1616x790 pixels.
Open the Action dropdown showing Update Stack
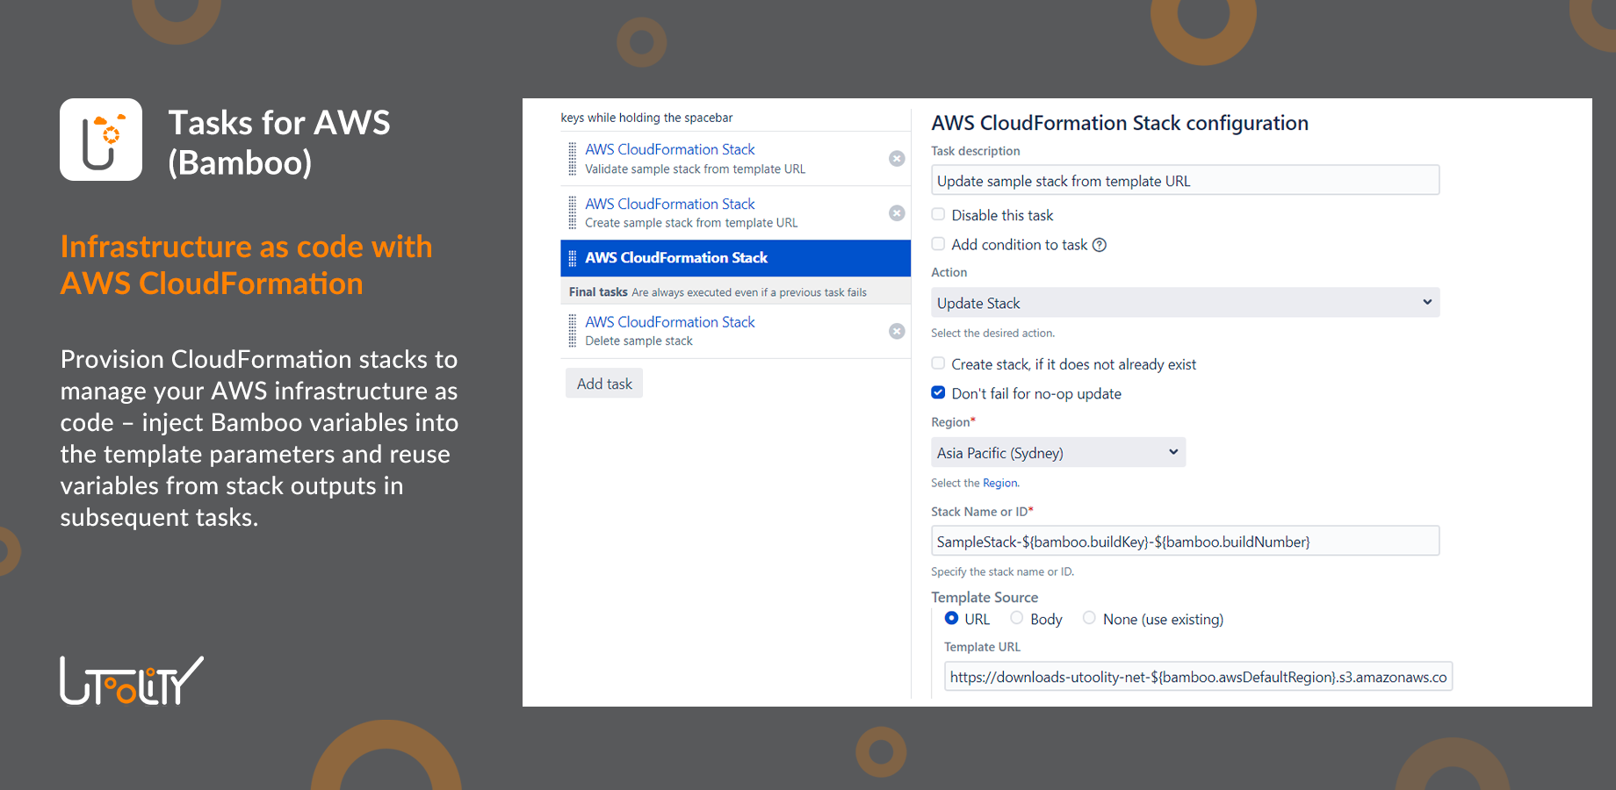pos(1185,303)
